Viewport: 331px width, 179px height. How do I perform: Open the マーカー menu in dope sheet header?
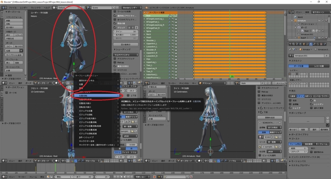click(172, 83)
